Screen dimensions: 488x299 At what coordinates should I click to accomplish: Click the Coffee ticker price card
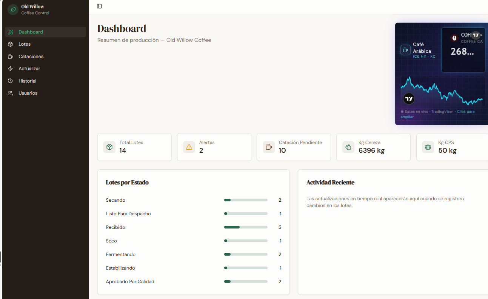click(463, 50)
